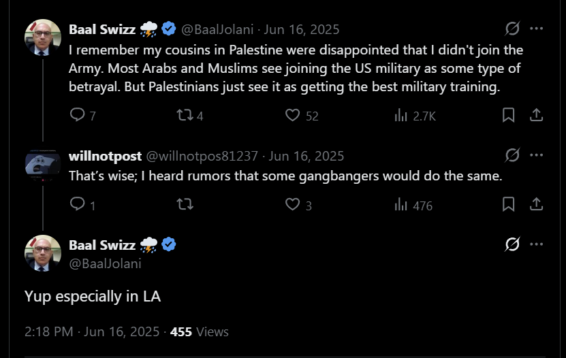View analytics showing 2.7K views

point(401,116)
